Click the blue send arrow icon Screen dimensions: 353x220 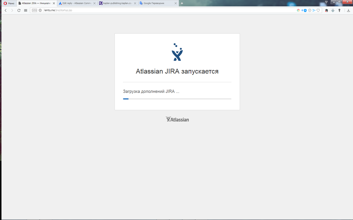(x=314, y=10)
